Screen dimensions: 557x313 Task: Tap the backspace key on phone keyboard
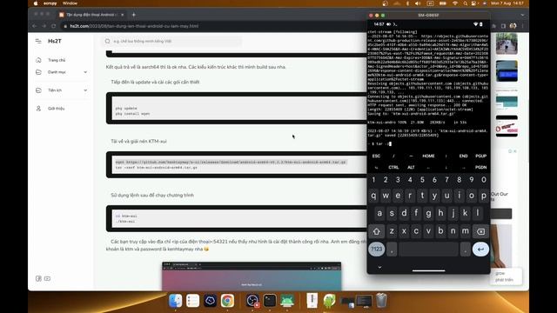pos(480,231)
